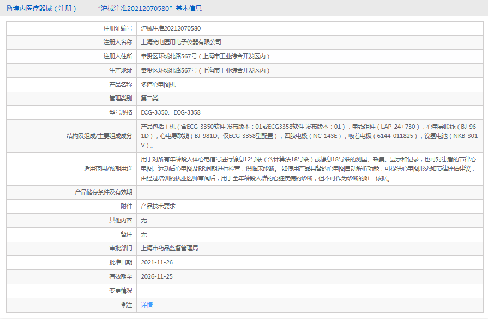Click the 注册人名称 label
This screenshot has width=488, height=319.
tap(118, 43)
